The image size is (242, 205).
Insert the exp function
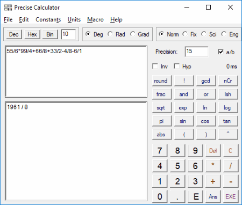pos(184,108)
